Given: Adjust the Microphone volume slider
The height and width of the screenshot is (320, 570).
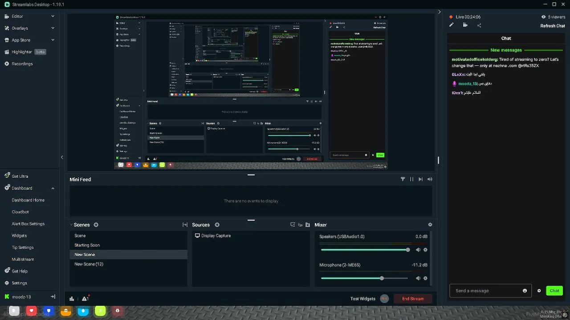Looking at the screenshot, I should pyautogui.click(x=364, y=278).
